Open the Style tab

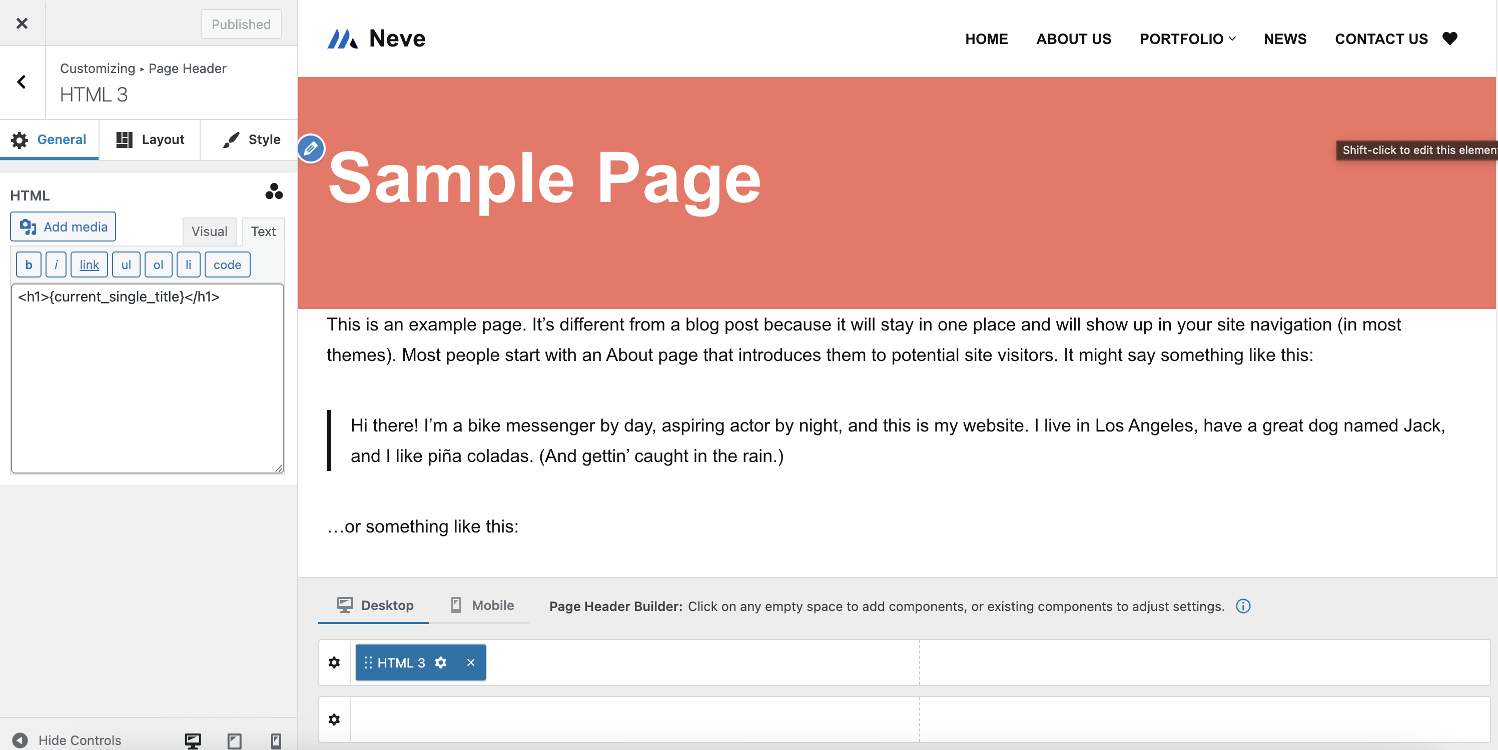251,139
